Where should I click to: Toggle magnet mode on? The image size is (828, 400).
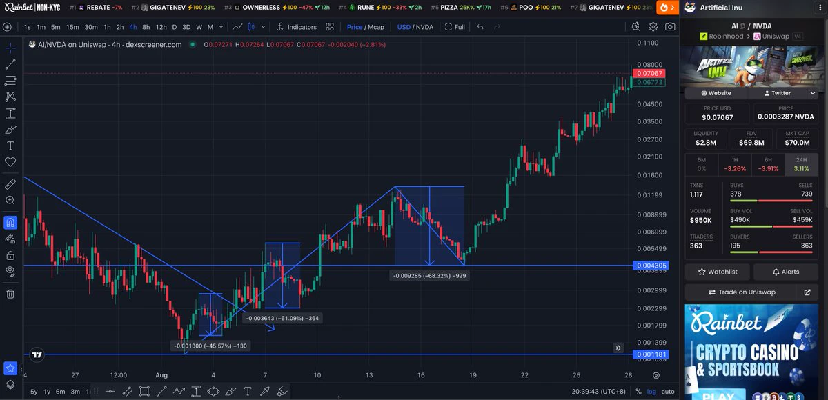[10, 222]
